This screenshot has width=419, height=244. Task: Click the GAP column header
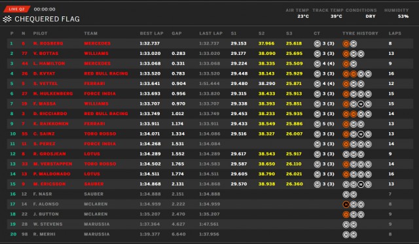[177, 33]
